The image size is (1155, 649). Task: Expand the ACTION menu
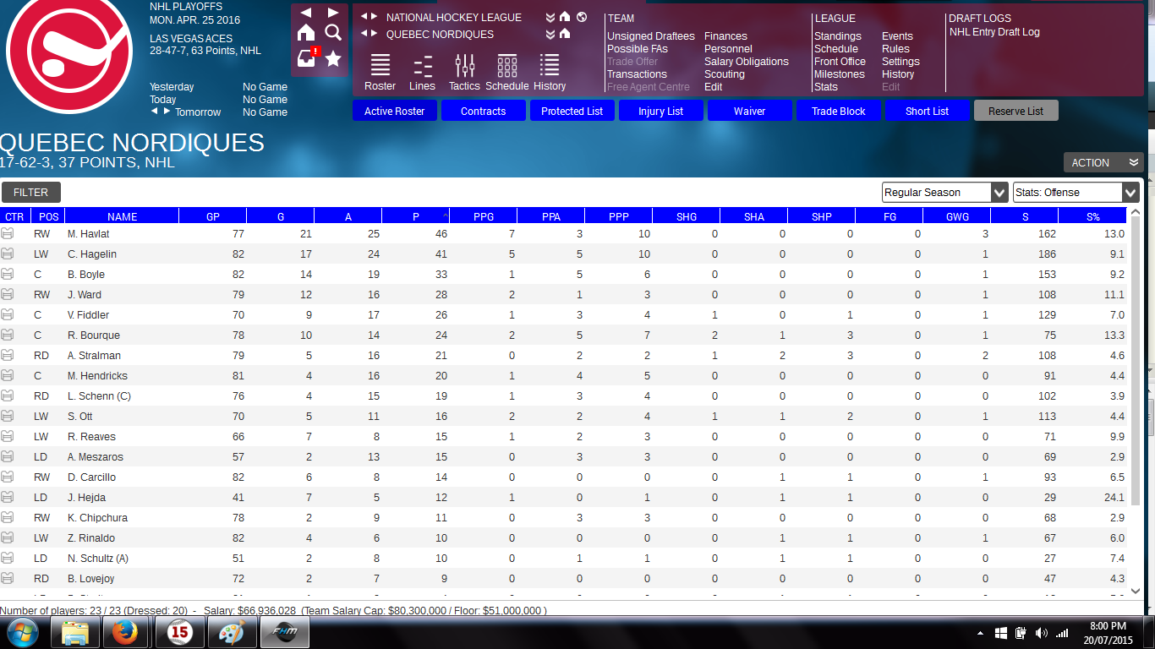click(x=1103, y=162)
